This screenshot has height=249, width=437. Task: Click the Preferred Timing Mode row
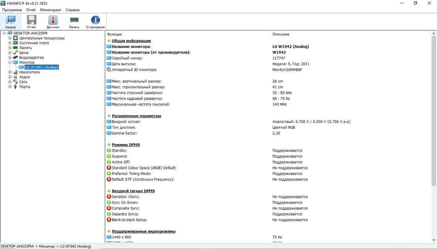tap(131, 174)
